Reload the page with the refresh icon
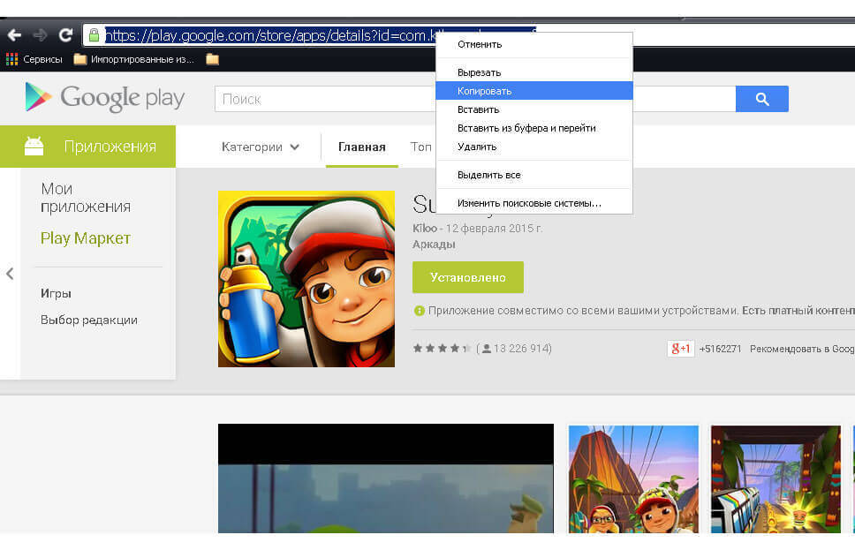This screenshot has width=855, height=550. [65, 35]
